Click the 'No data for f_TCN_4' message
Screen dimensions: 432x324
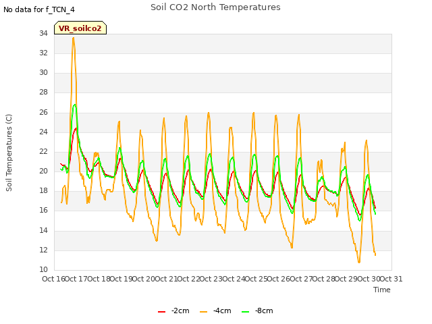point(39,9)
